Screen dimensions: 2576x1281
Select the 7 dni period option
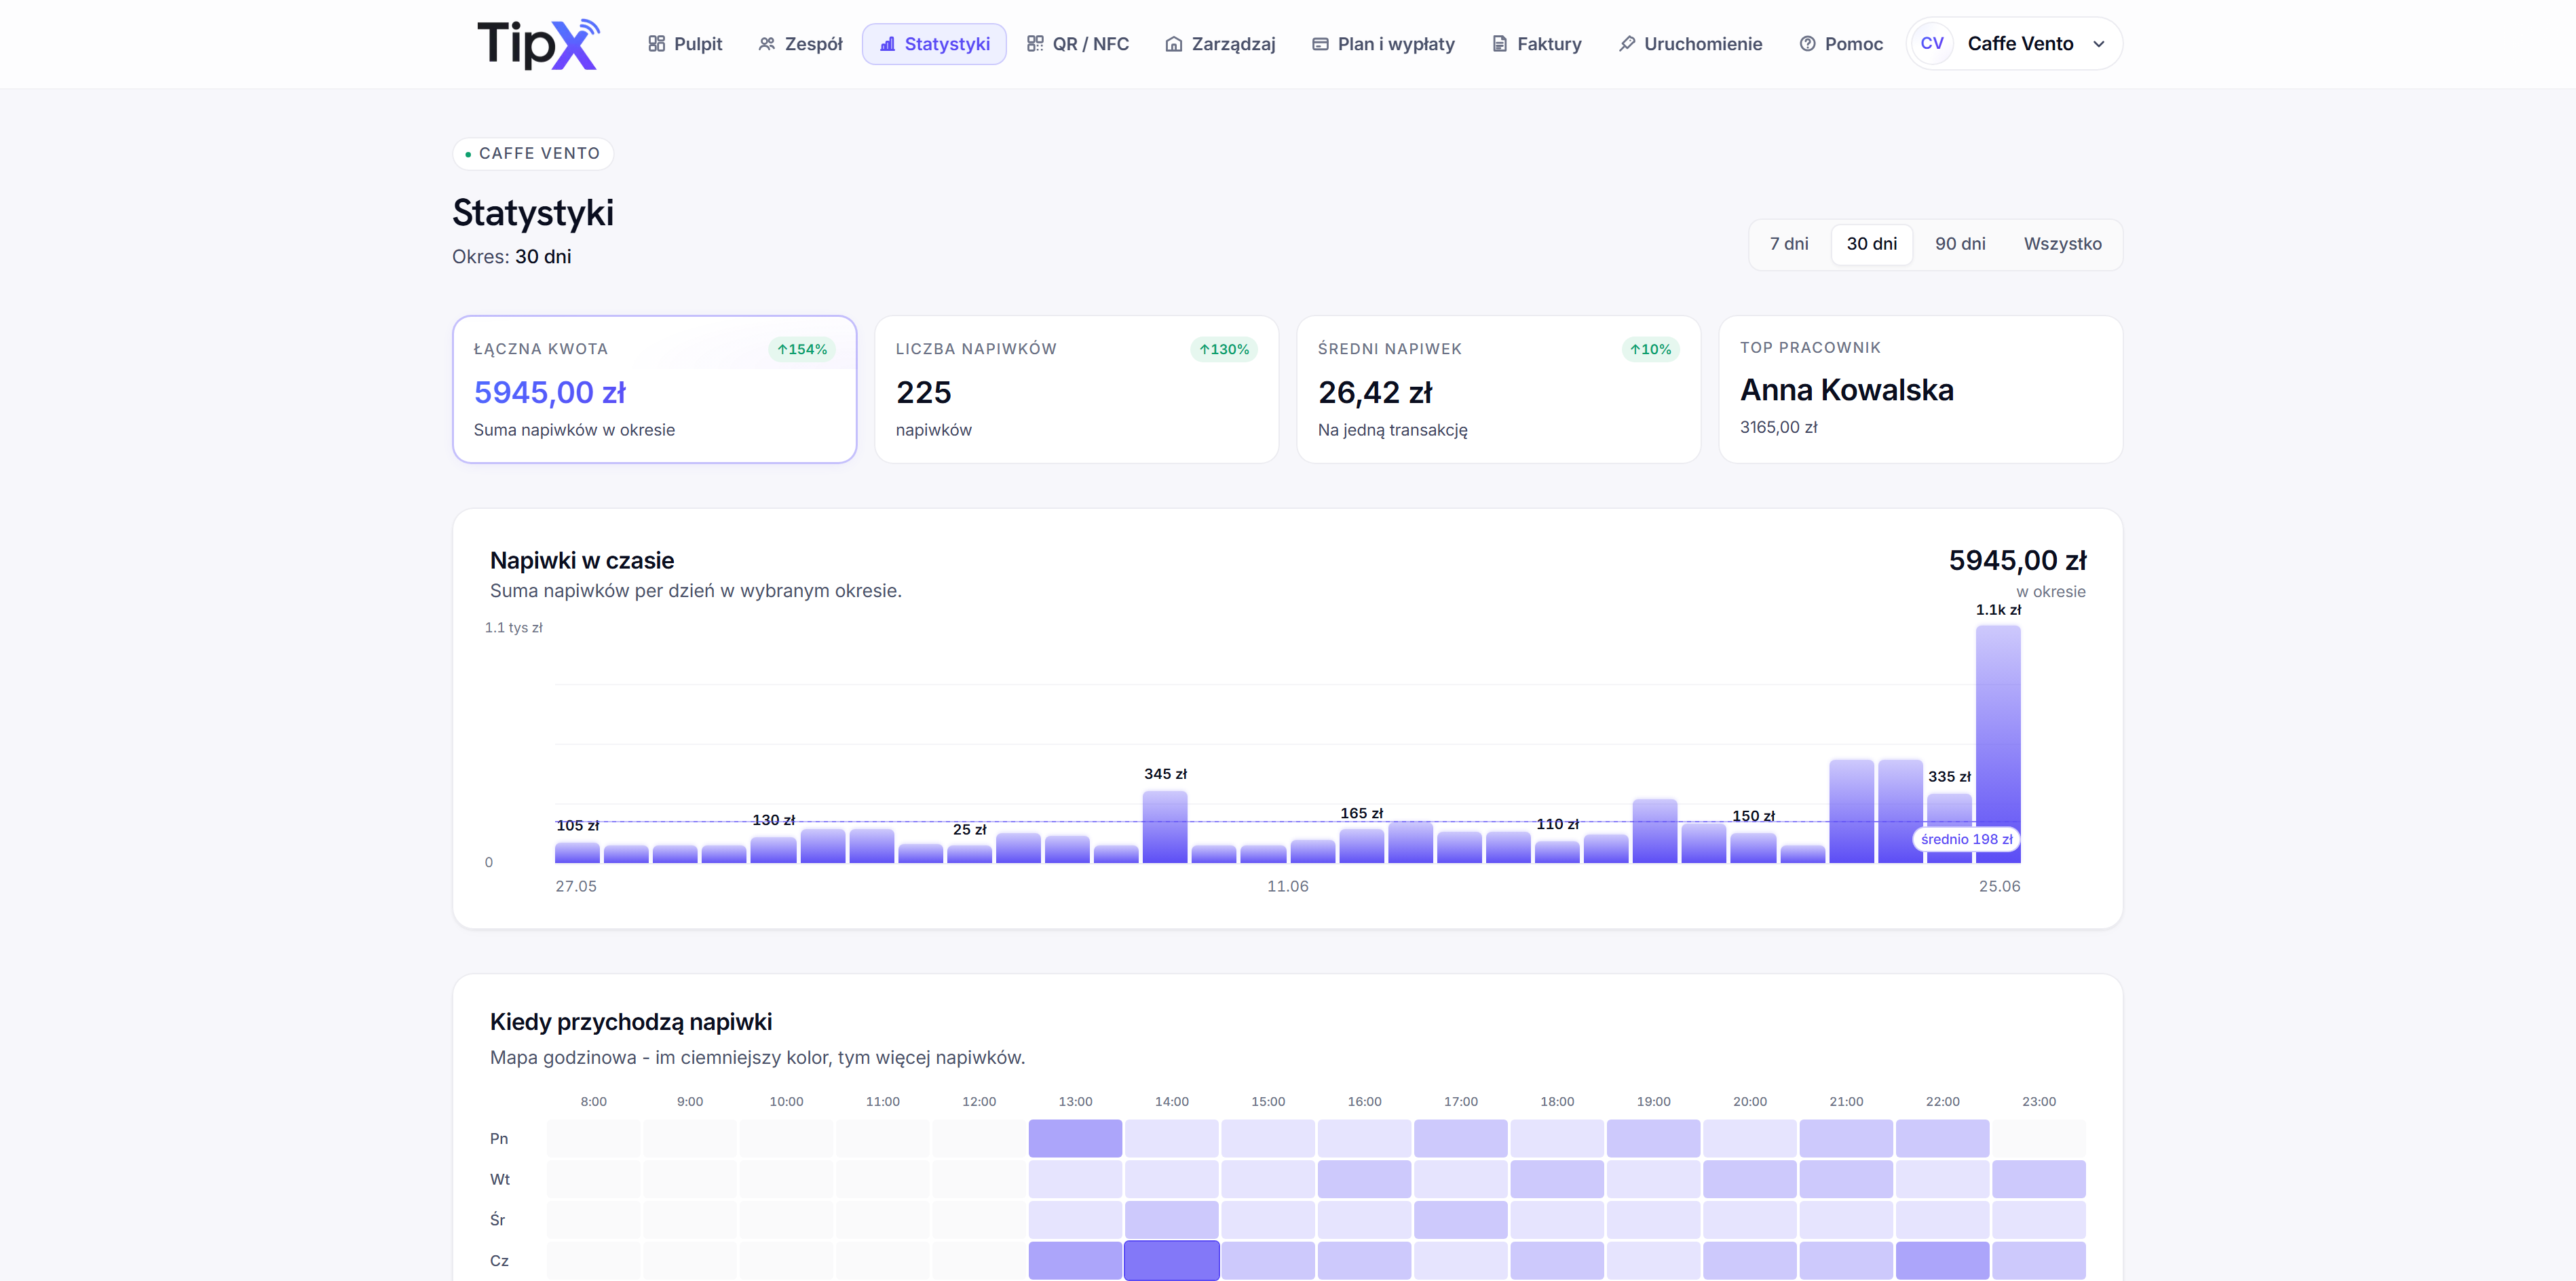[x=1788, y=244]
